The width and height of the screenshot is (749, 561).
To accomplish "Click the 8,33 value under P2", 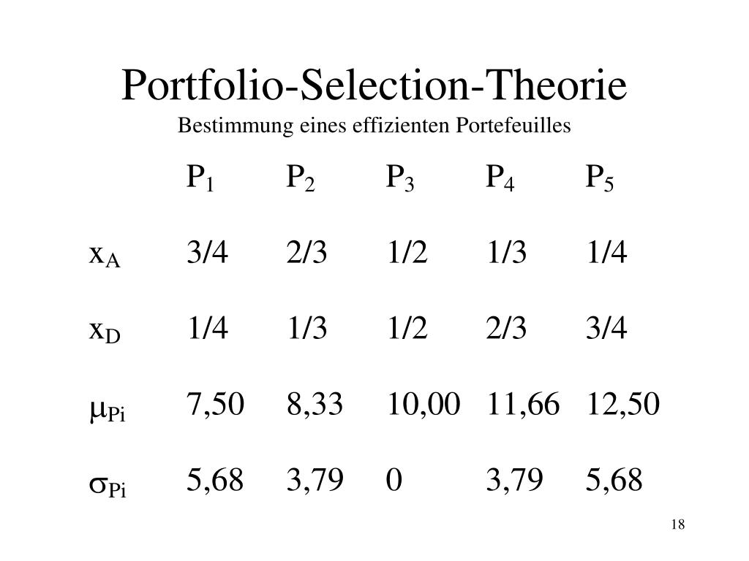I will point(315,404).
